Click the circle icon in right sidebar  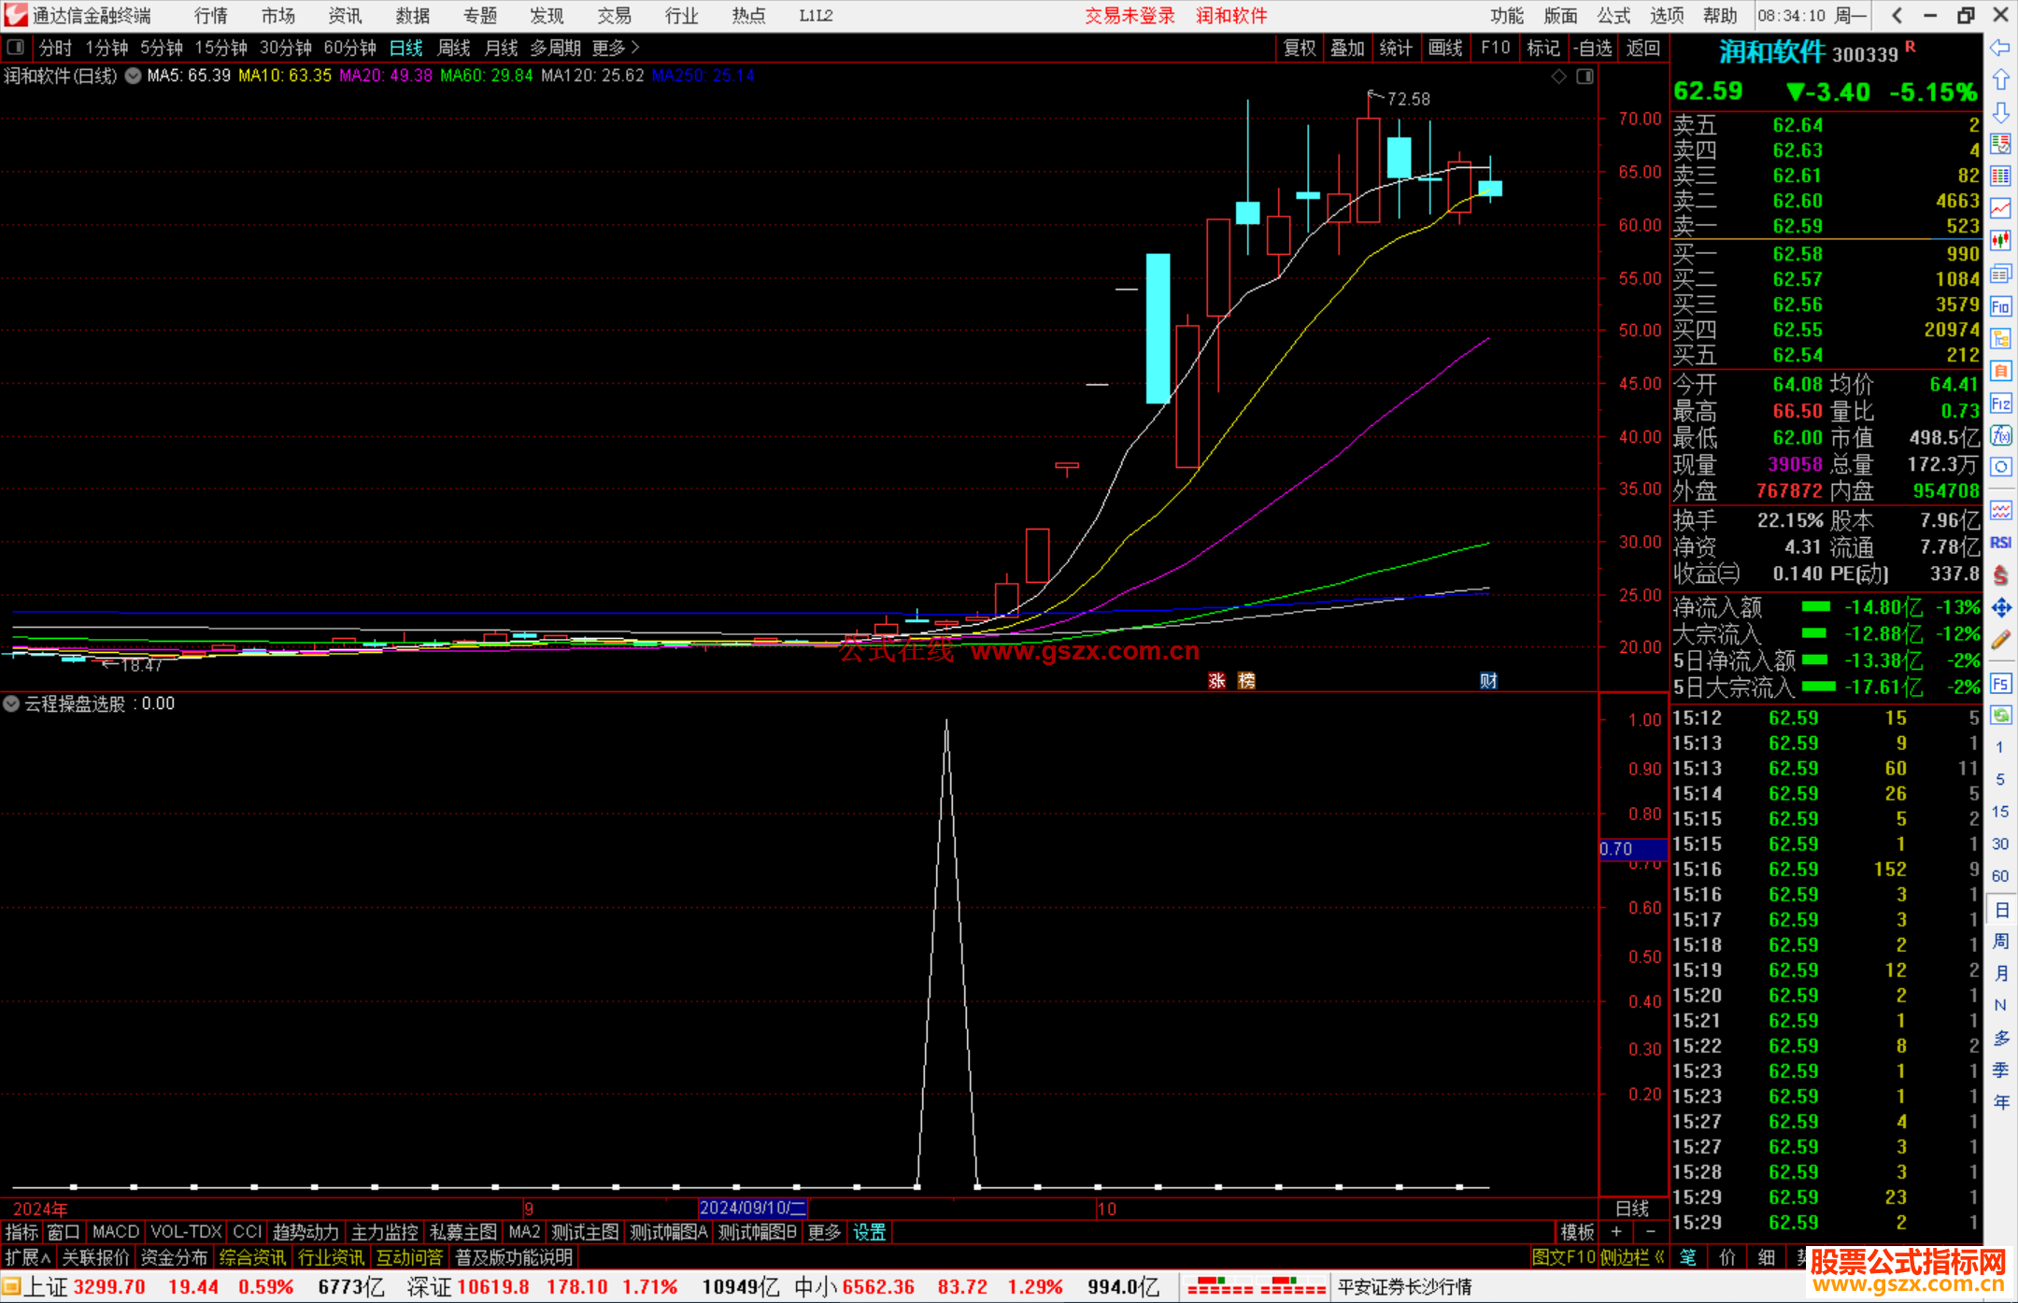click(x=2000, y=467)
